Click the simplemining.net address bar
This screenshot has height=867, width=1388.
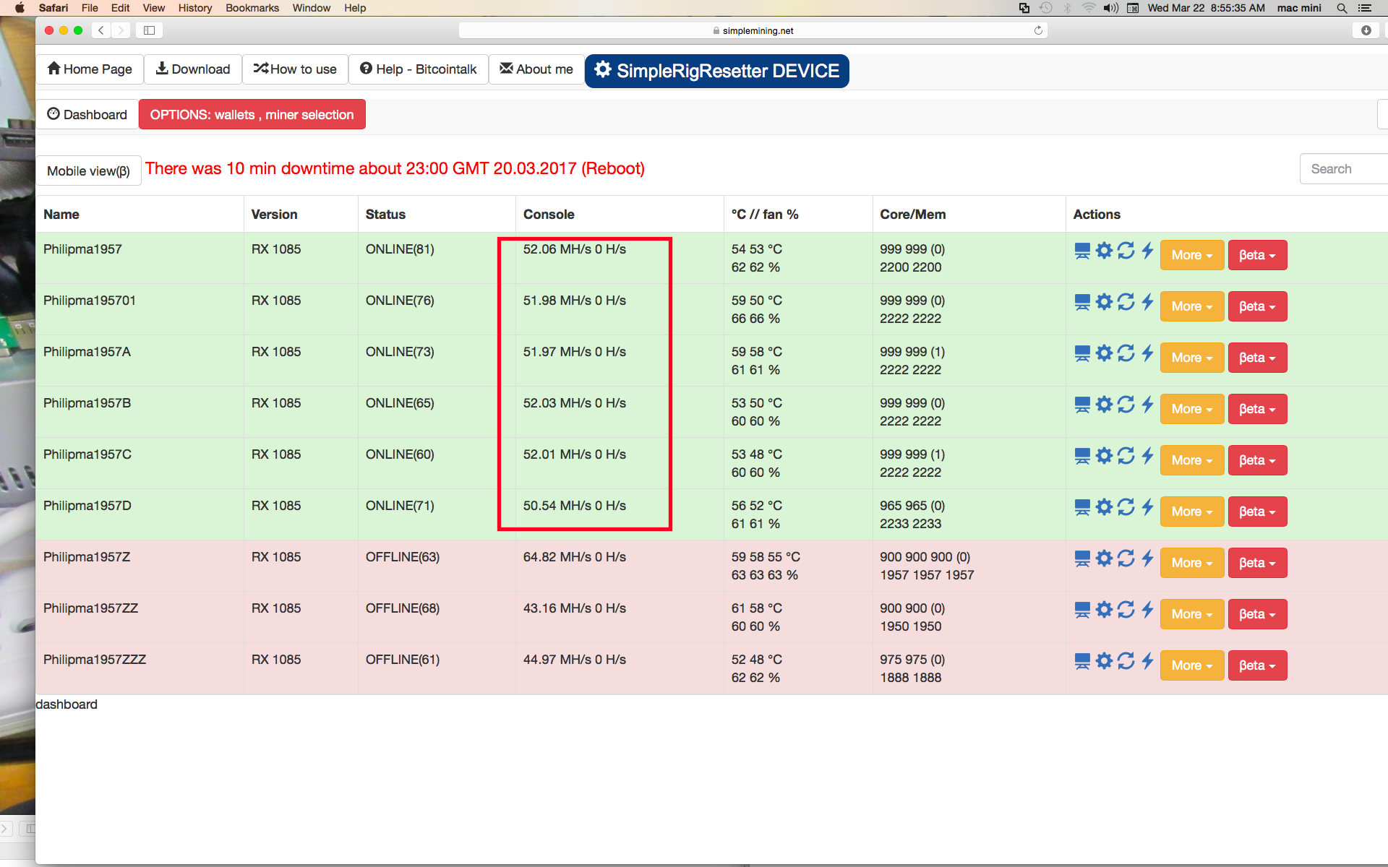click(753, 30)
